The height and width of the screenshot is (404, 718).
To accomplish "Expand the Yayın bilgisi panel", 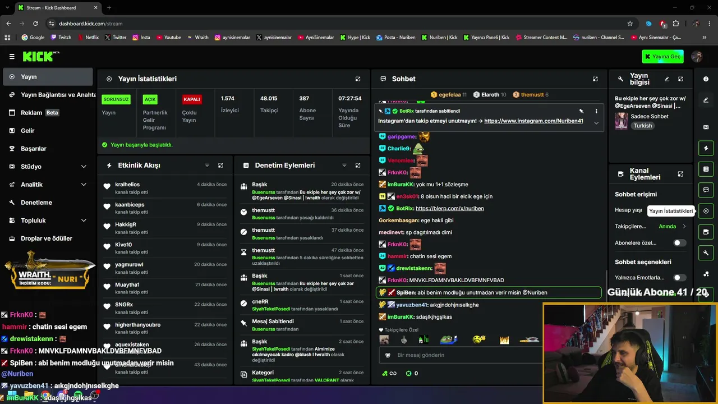I will pos(680,79).
